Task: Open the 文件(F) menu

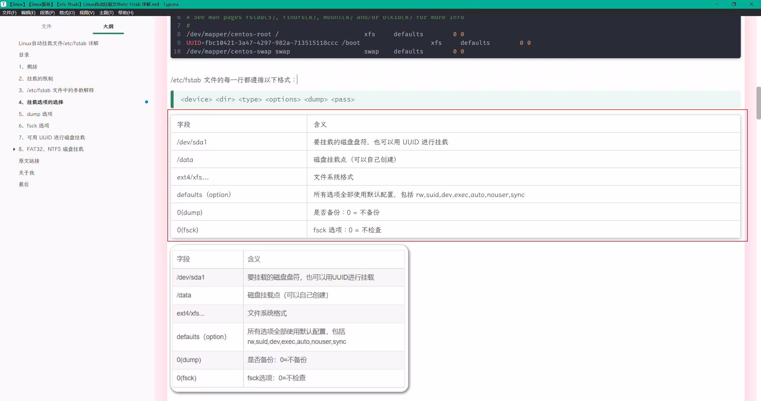Action: (x=9, y=12)
